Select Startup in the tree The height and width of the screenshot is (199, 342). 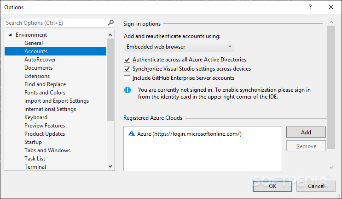(33, 142)
